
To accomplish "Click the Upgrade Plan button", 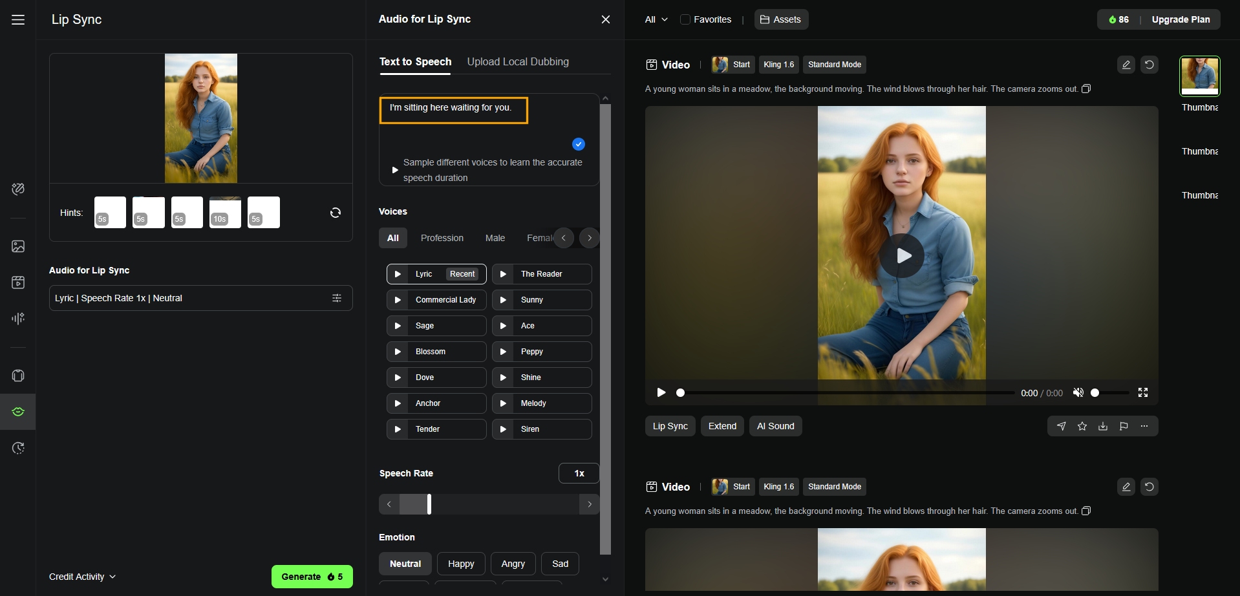I will coord(1181,19).
